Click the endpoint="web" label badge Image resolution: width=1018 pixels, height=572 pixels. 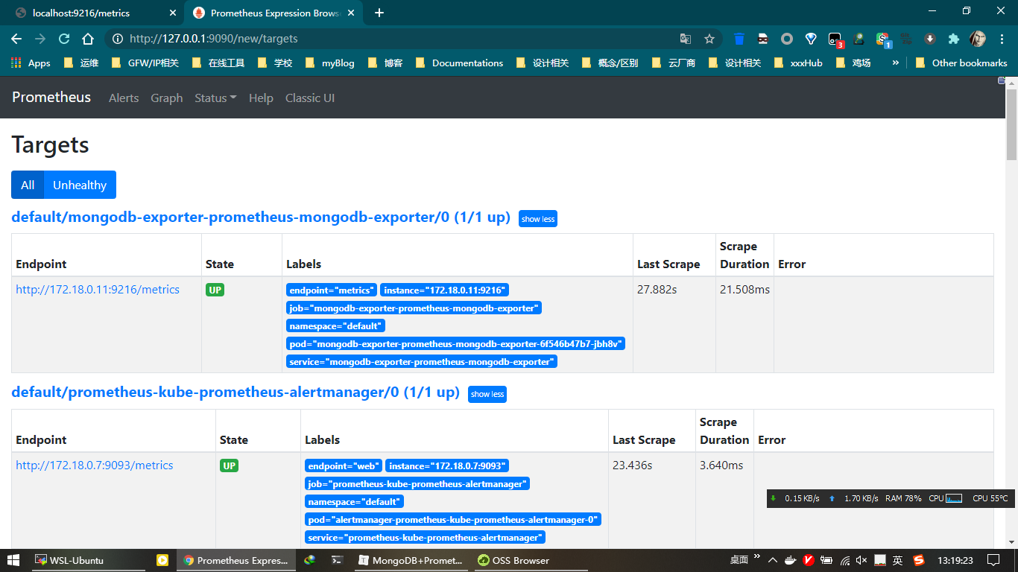(x=344, y=465)
